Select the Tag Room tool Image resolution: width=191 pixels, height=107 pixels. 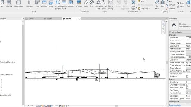[133, 5]
